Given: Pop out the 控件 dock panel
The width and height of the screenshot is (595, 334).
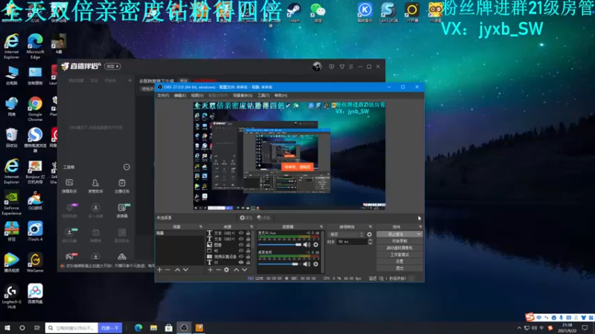Looking at the screenshot, I should tap(420, 227).
